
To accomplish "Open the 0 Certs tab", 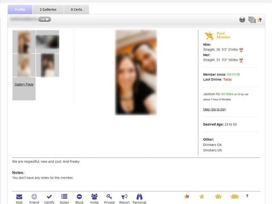I will (x=76, y=10).
